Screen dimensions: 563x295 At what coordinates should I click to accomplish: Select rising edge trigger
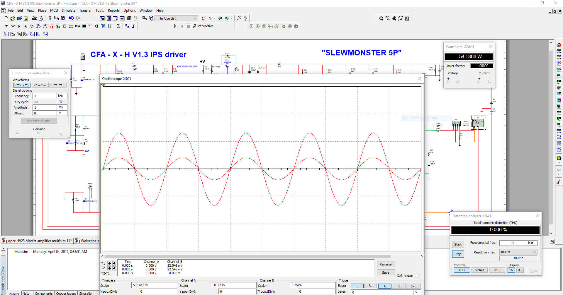[x=357, y=286]
